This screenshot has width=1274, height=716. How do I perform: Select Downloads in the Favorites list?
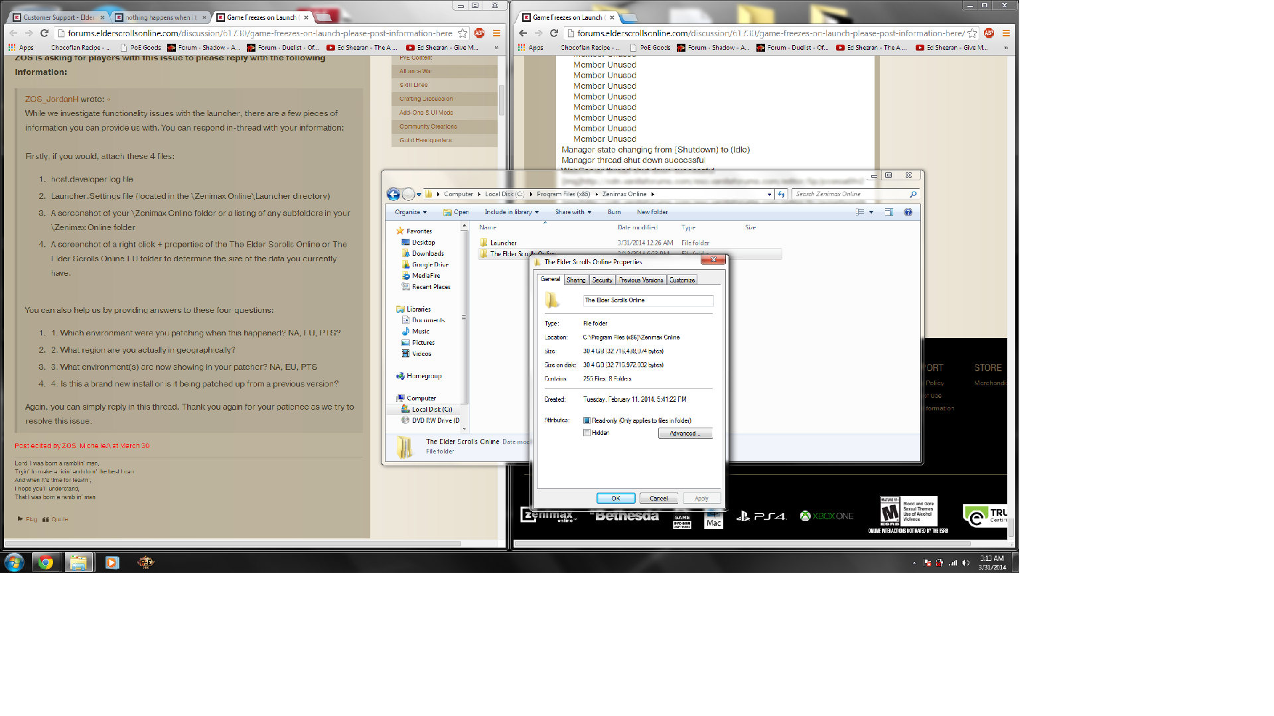[x=423, y=253]
